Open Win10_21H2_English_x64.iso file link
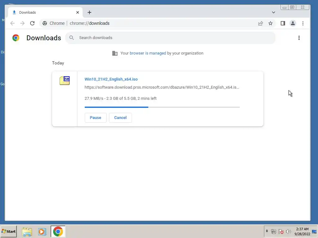This screenshot has width=318, height=238. [111, 79]
